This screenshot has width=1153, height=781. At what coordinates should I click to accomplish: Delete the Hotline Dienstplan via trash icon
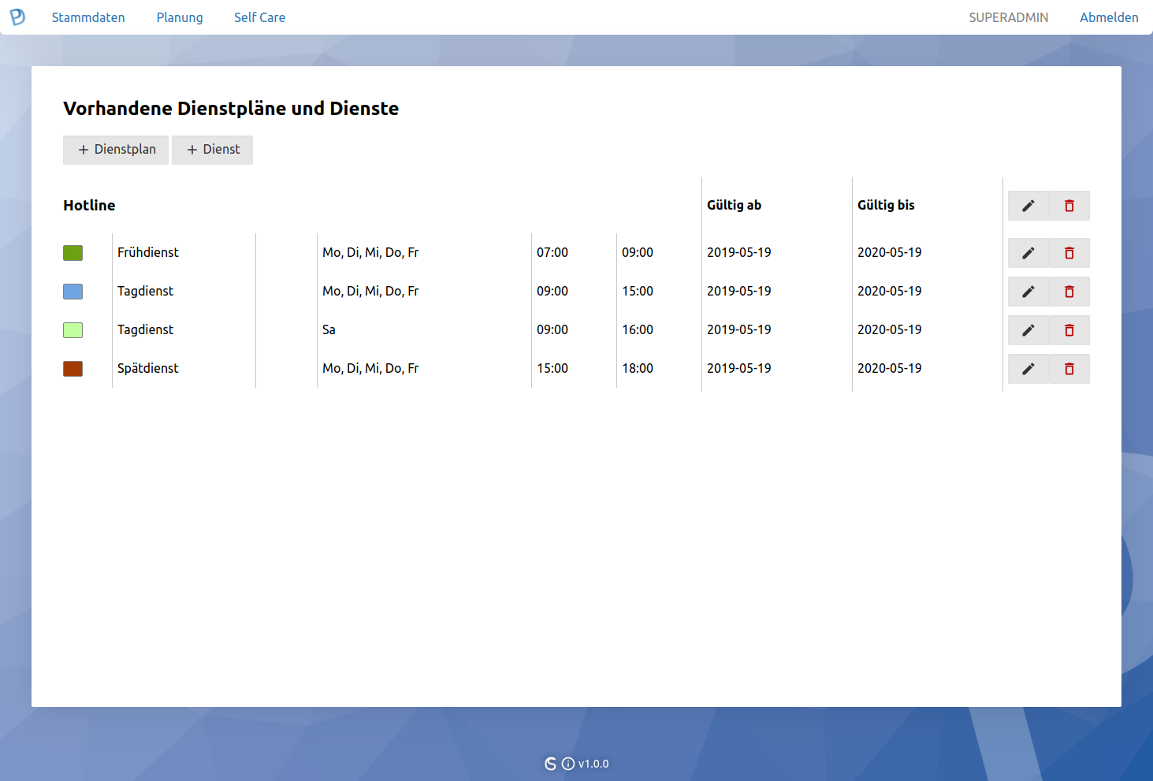coord(1069,206)
